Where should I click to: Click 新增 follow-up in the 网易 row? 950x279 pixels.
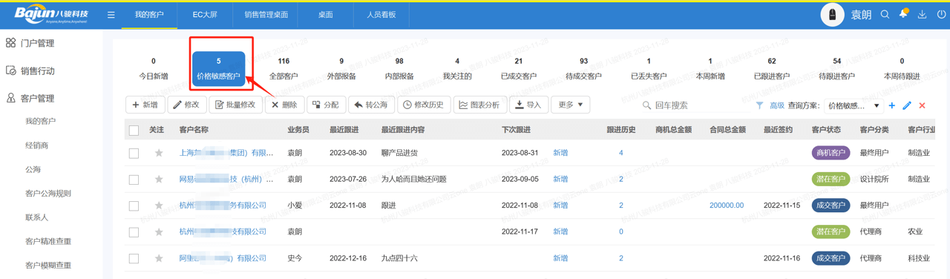coord(560,179)
